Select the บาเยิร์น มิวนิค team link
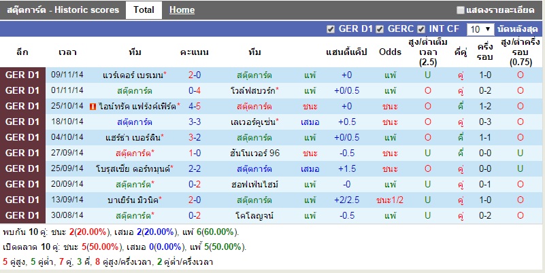 (132, 200)
